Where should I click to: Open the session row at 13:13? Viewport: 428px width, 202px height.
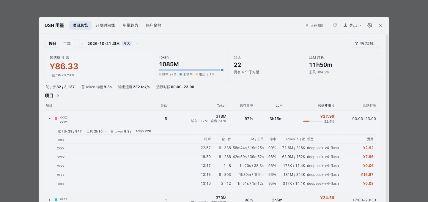click(215, 175)
